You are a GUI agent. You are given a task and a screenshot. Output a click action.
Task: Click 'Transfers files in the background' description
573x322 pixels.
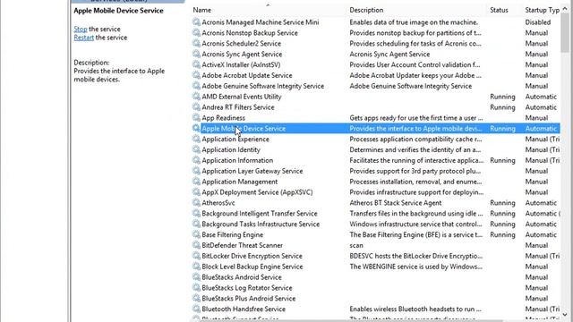(x=415, y=213)
